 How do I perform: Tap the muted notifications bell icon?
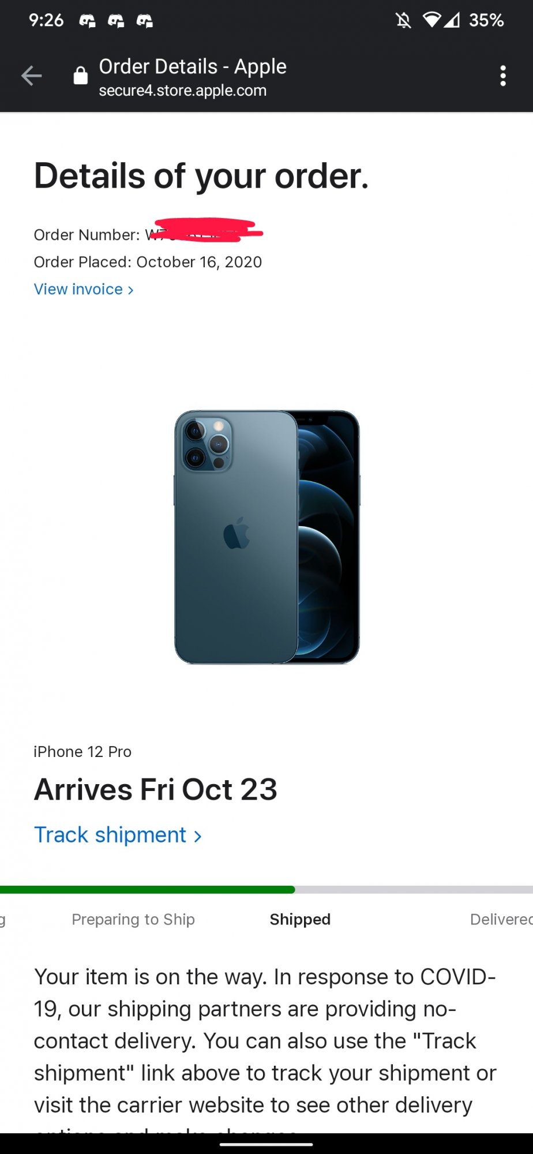403,21
